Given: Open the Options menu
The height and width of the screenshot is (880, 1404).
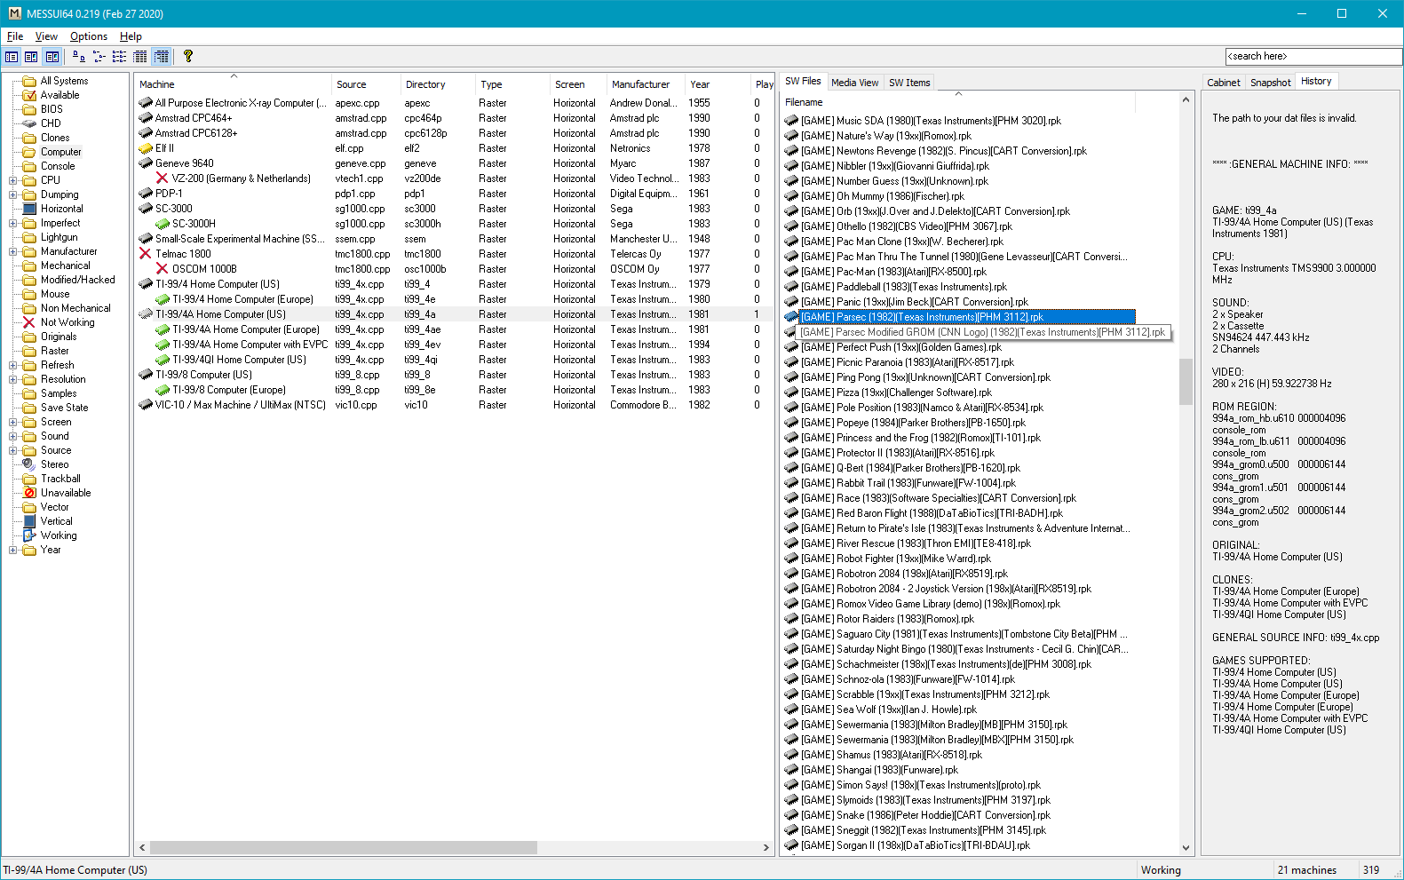Looking at the screenshot, I should coord(89,36).
